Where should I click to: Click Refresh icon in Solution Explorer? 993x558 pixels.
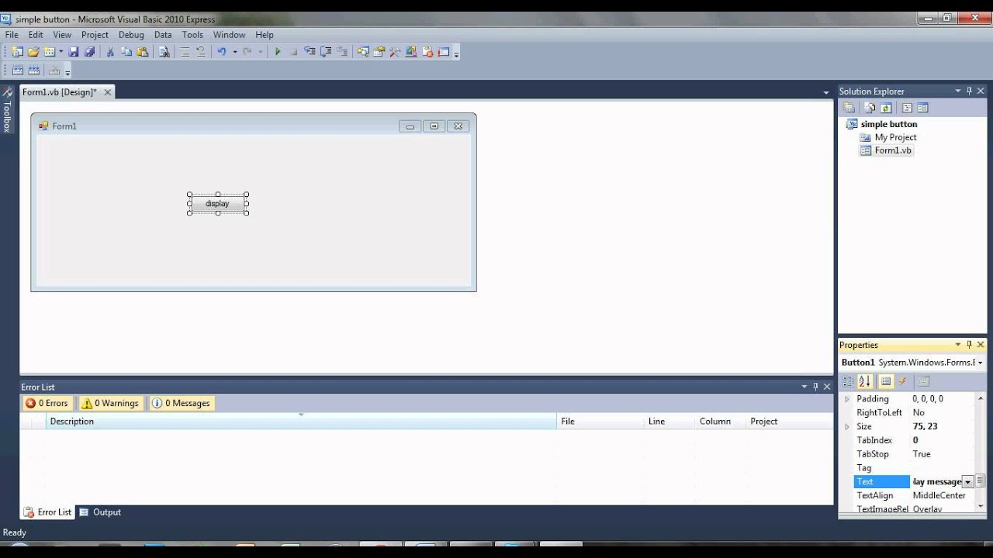point(886,108)
